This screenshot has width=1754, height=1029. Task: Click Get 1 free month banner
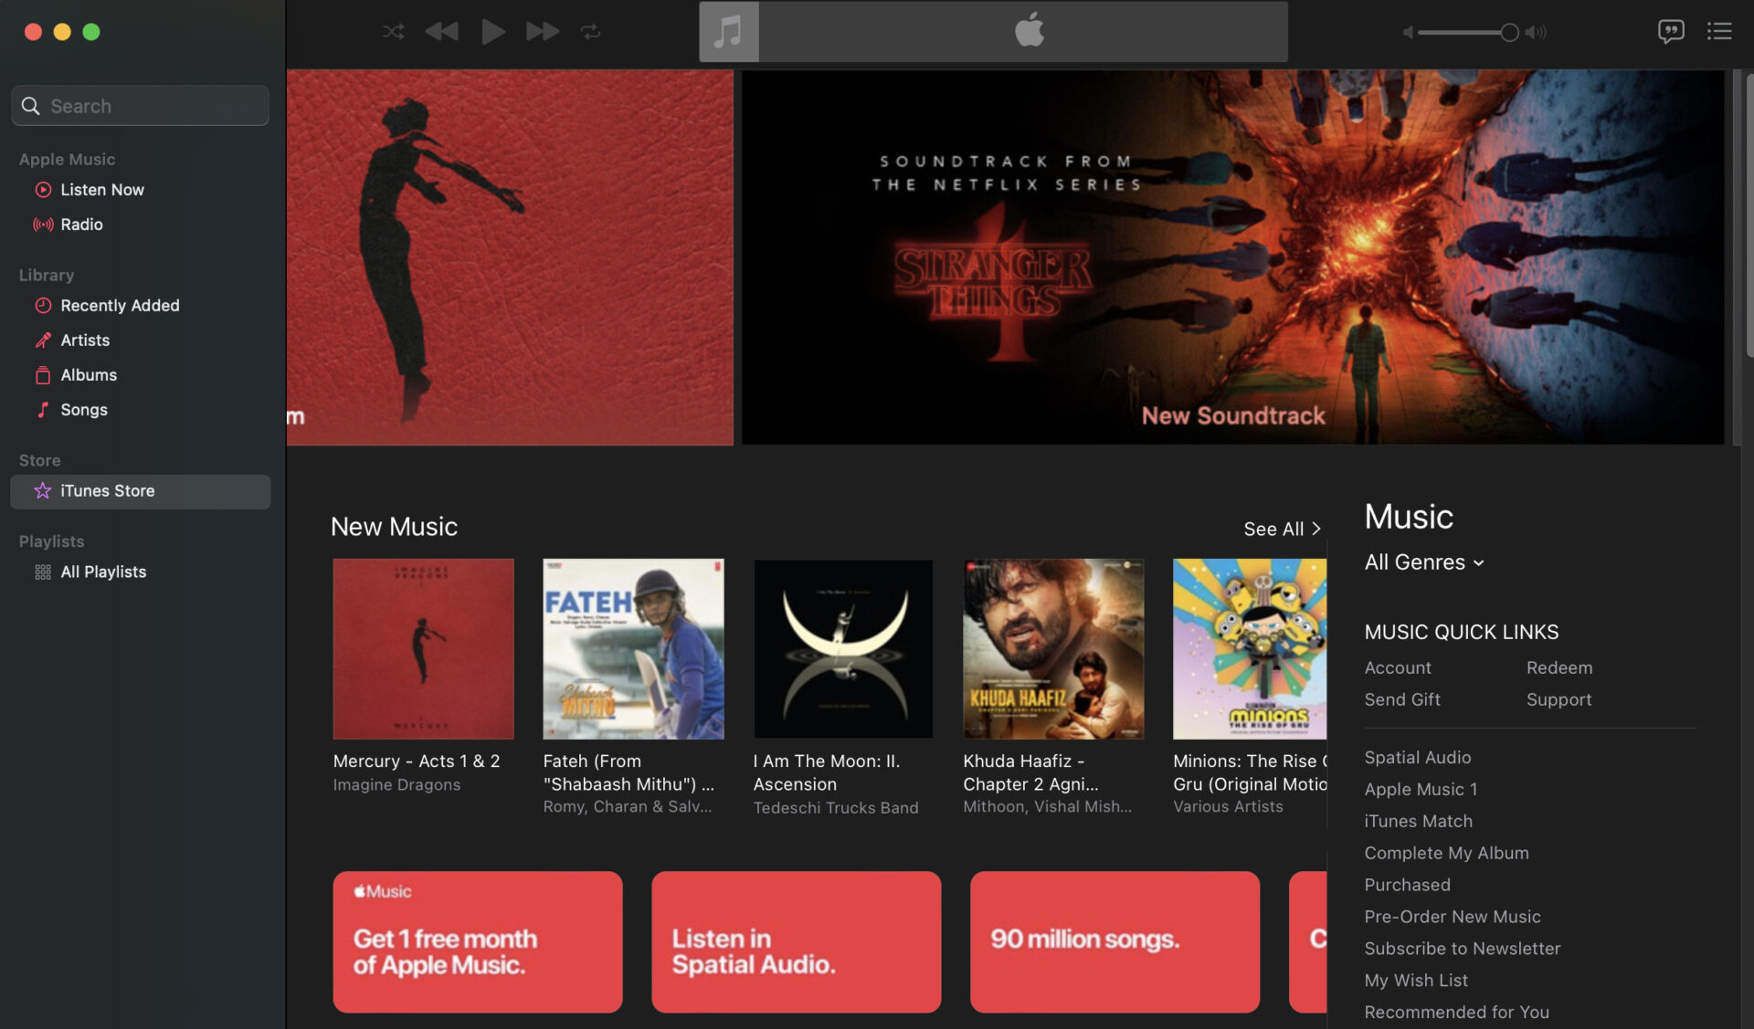coord(477,941)
